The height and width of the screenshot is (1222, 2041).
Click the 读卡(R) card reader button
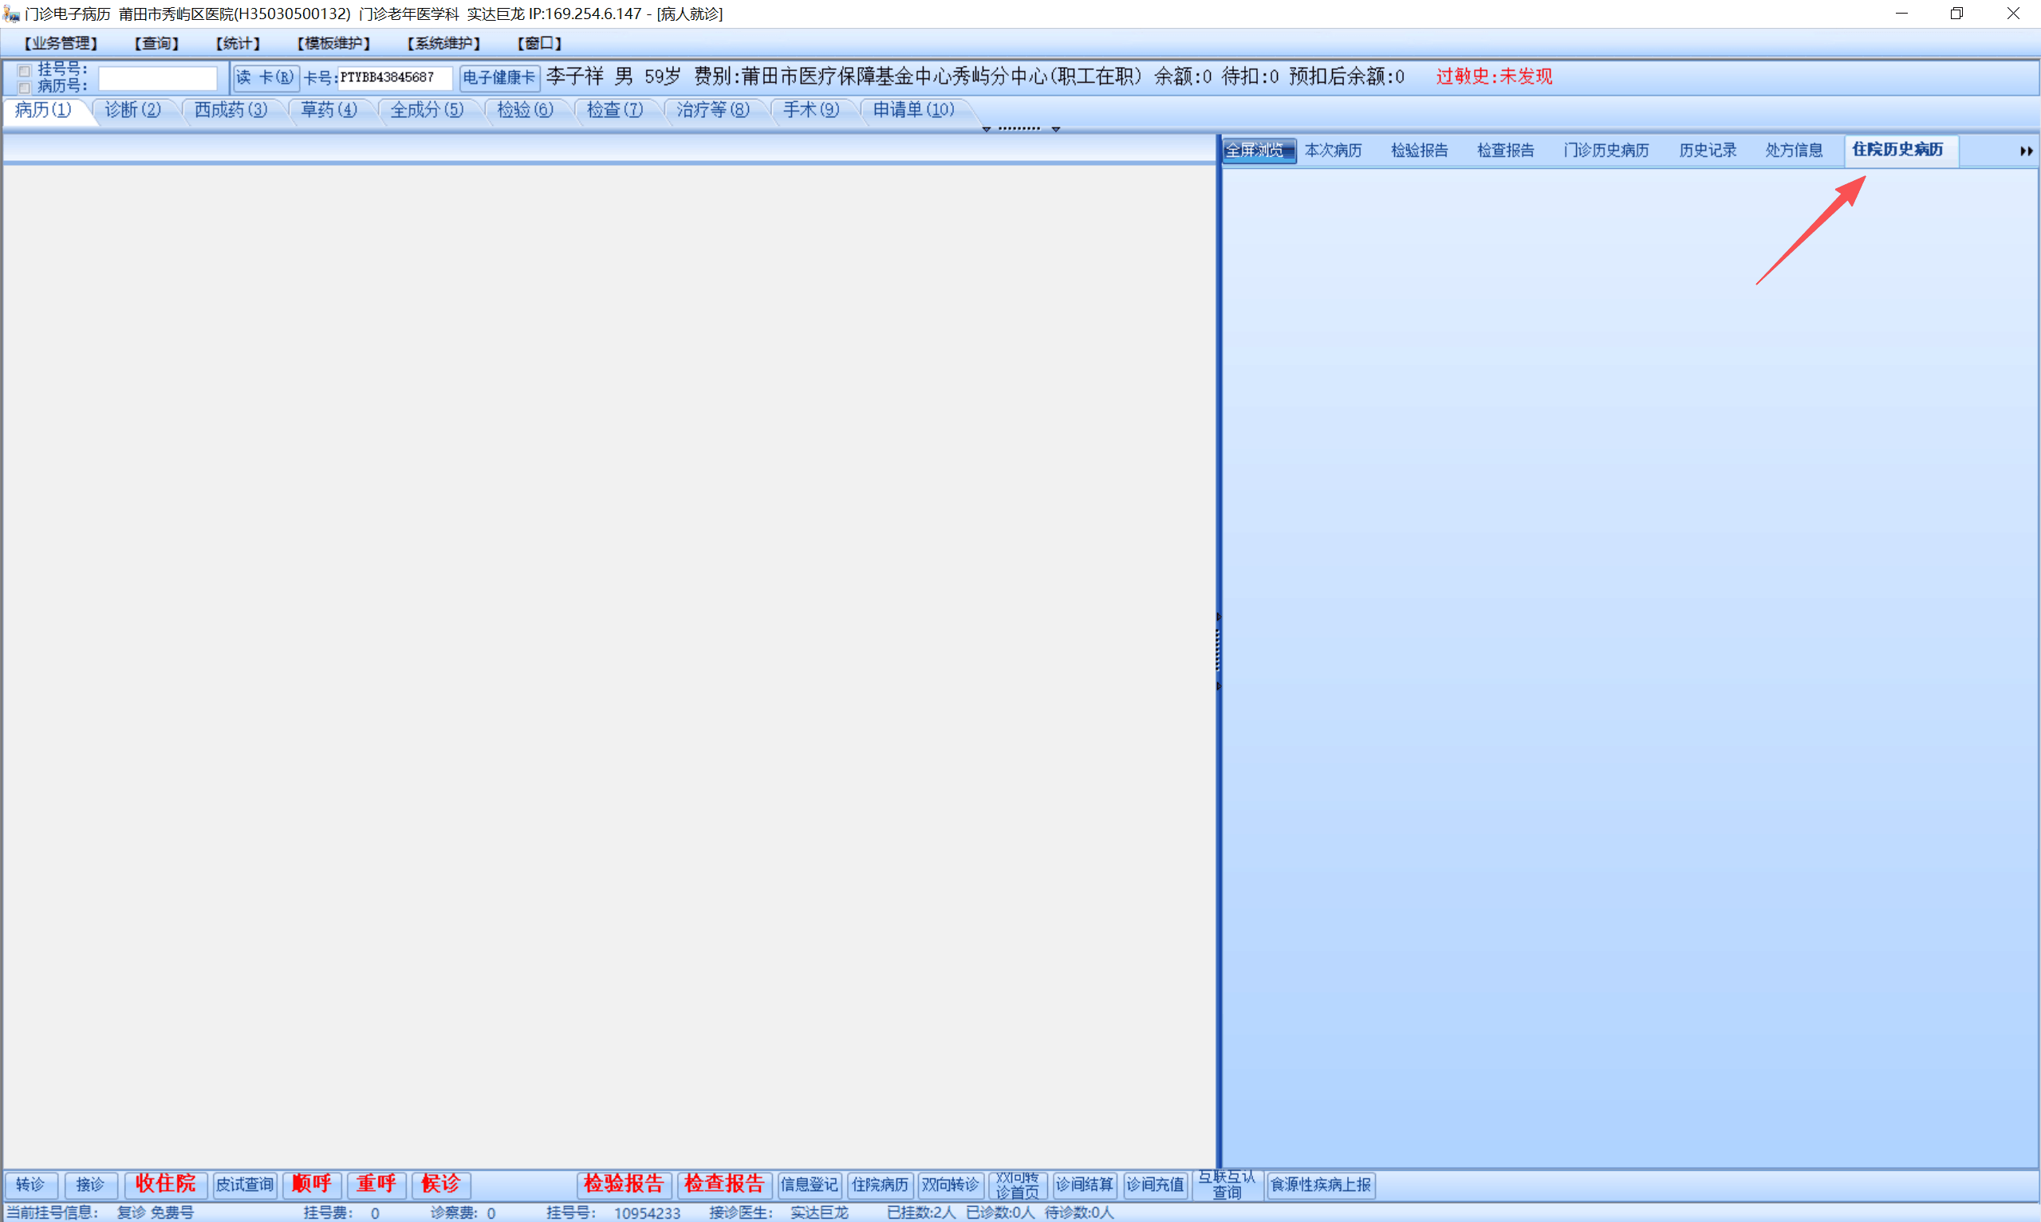point(266,77)
